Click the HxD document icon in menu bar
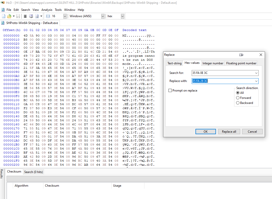This screenshot has width=272, height=199. (3, 10)
